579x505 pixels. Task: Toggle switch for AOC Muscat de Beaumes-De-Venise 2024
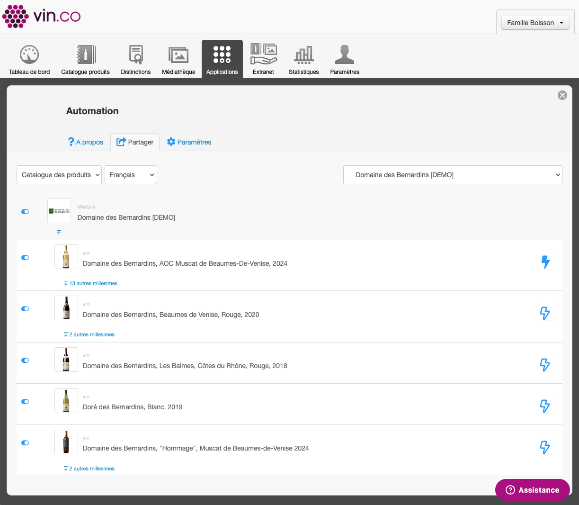coord(25,258)
